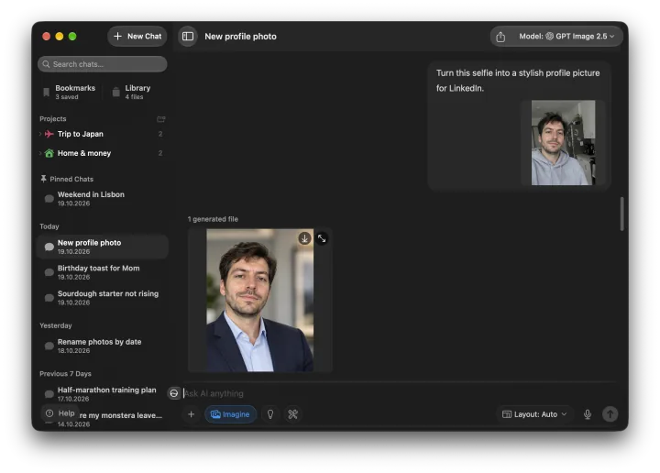Screen dimensions: 660x473
Task: Open Sourdough starter not rising chat
Action: tap(103, 298)
